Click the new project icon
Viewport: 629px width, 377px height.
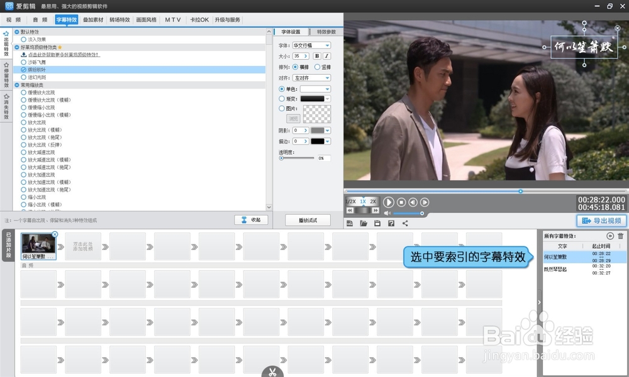(350, 223)
